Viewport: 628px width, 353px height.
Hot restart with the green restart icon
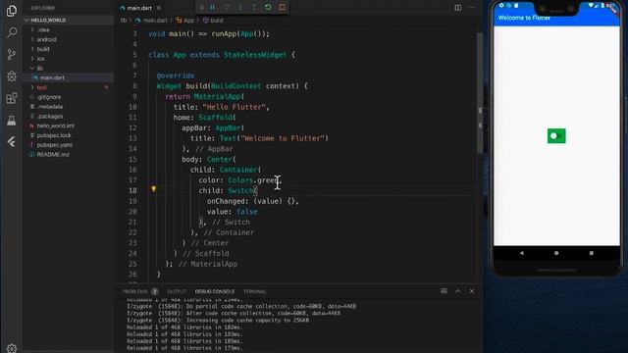268,7
